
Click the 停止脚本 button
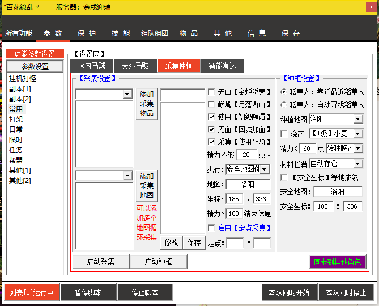point(145,293)
